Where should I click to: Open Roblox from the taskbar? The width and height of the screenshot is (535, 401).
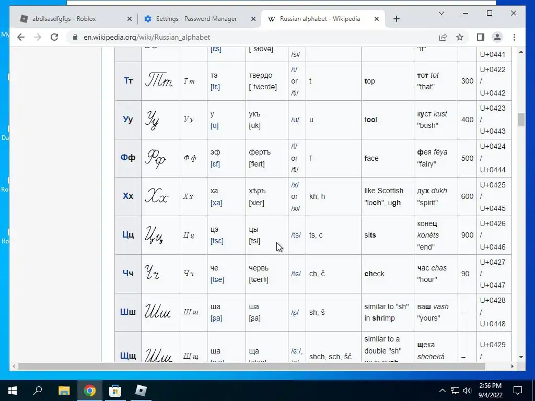141,391
